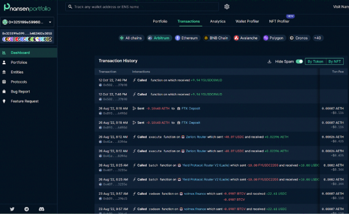The width and height of the screenshot is (349, 214).
Task: Click the Bug Report bug icon
Action: click(4, 91)
